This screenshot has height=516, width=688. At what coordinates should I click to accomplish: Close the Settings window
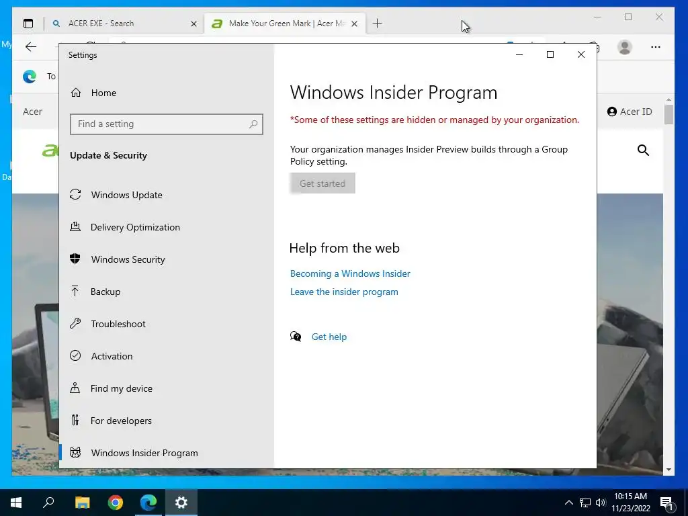click(x=581, y=54)
